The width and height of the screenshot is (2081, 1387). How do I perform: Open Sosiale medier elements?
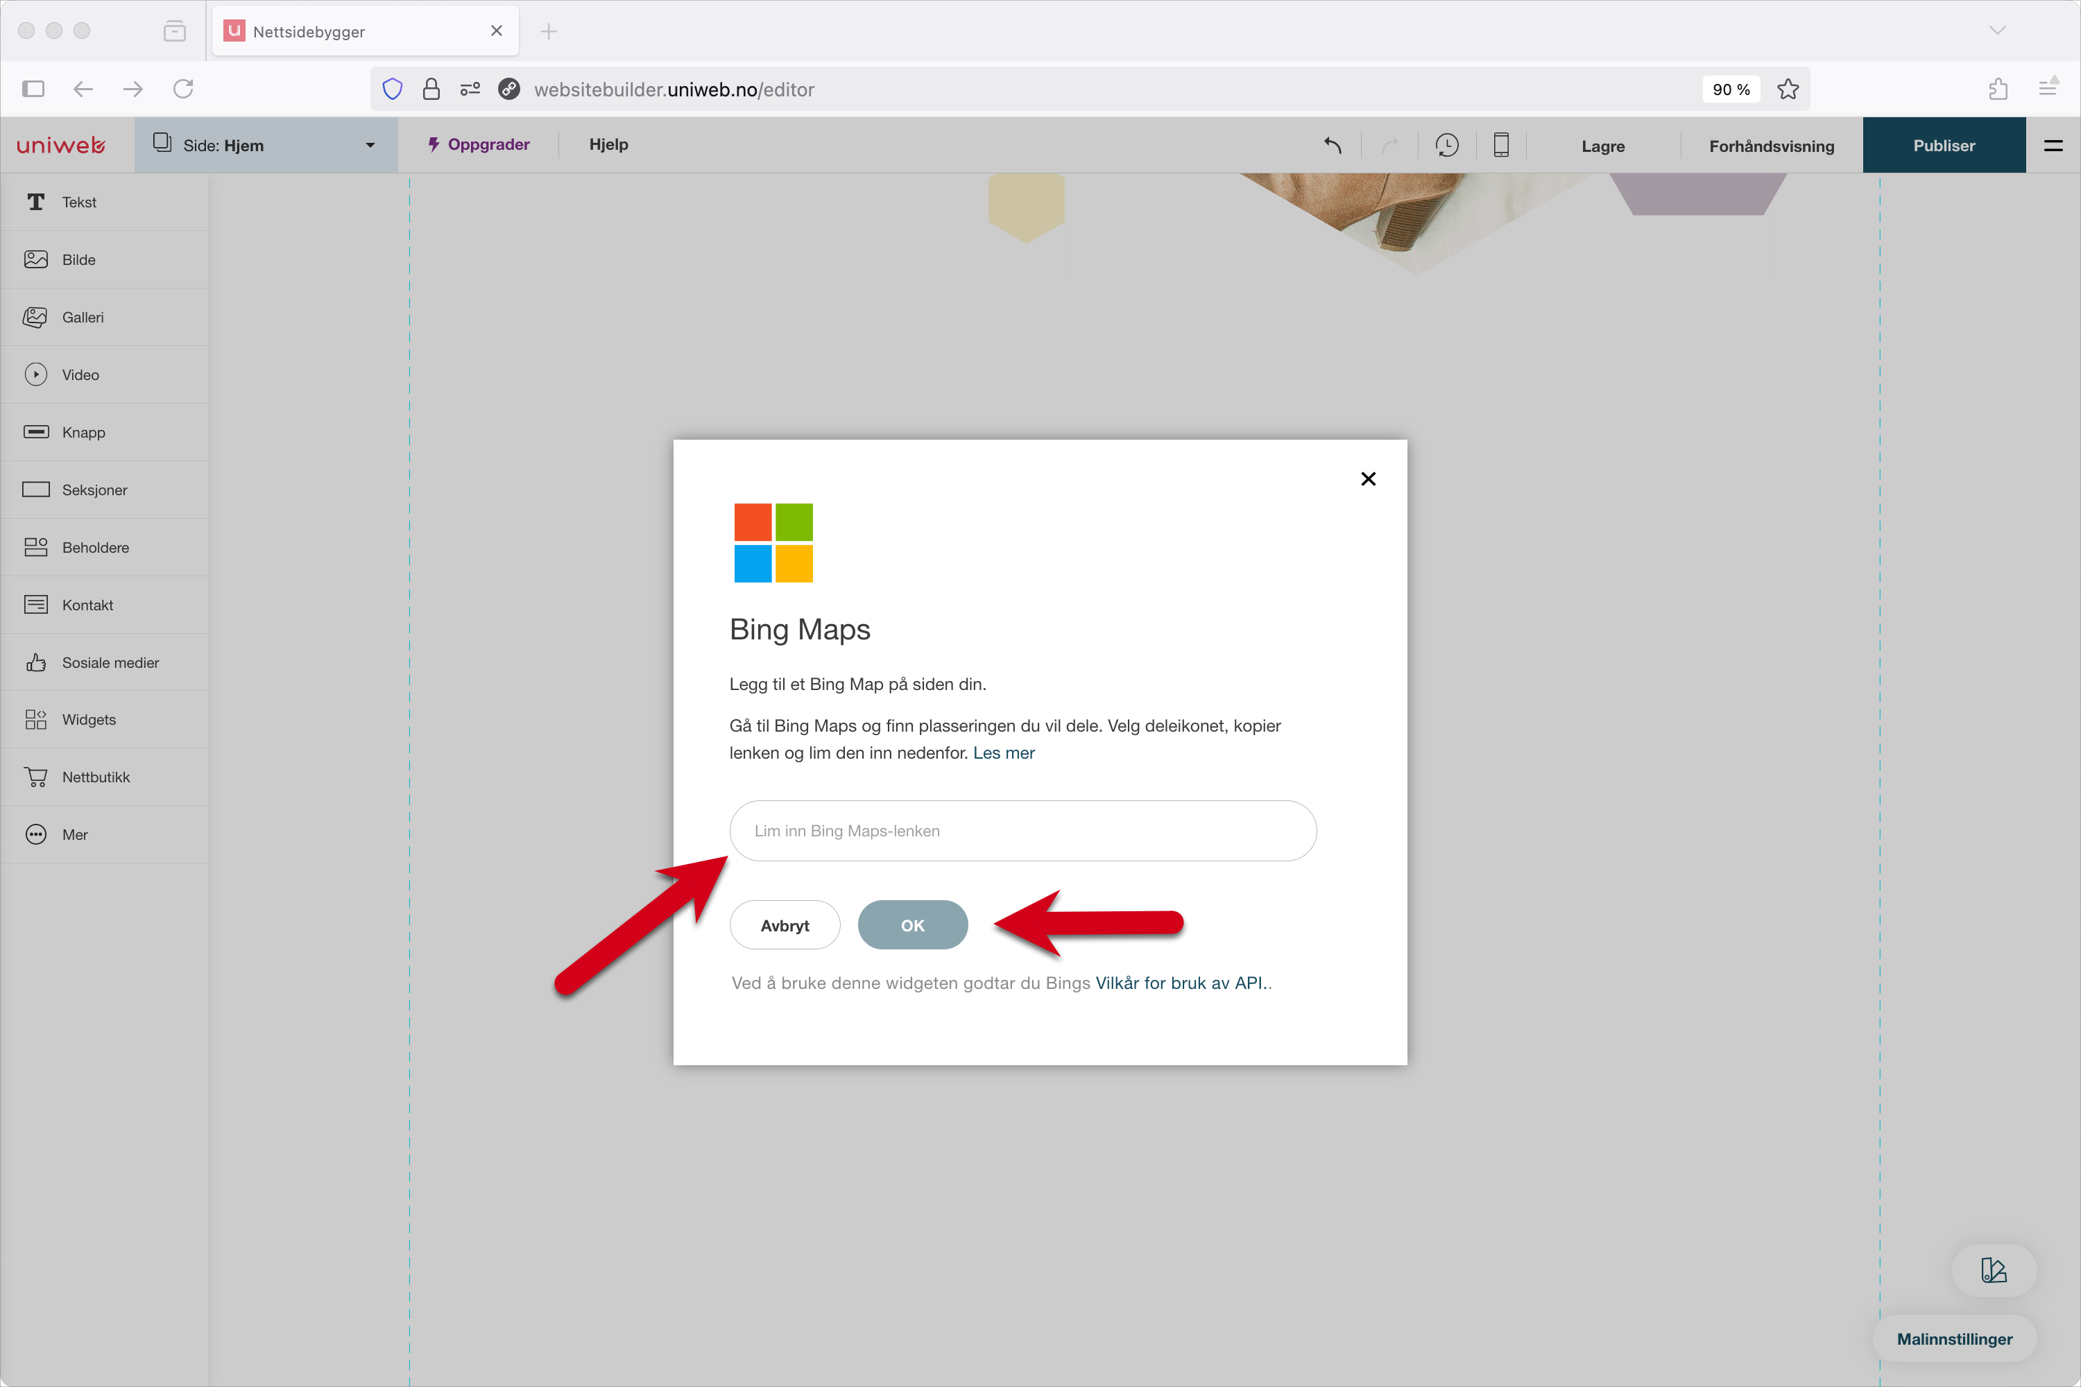pyautogui.click(x=105, y=662)
